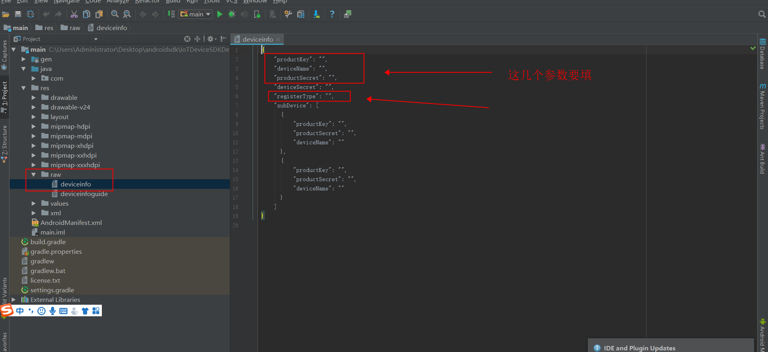Click Sogou IME microphone voice icon
The width and height of the screenshot is (768, 352).
pyautogui.click(x=53, y=311)
